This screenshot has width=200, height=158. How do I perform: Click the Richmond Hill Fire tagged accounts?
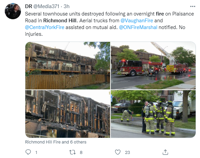coord(56,142)
